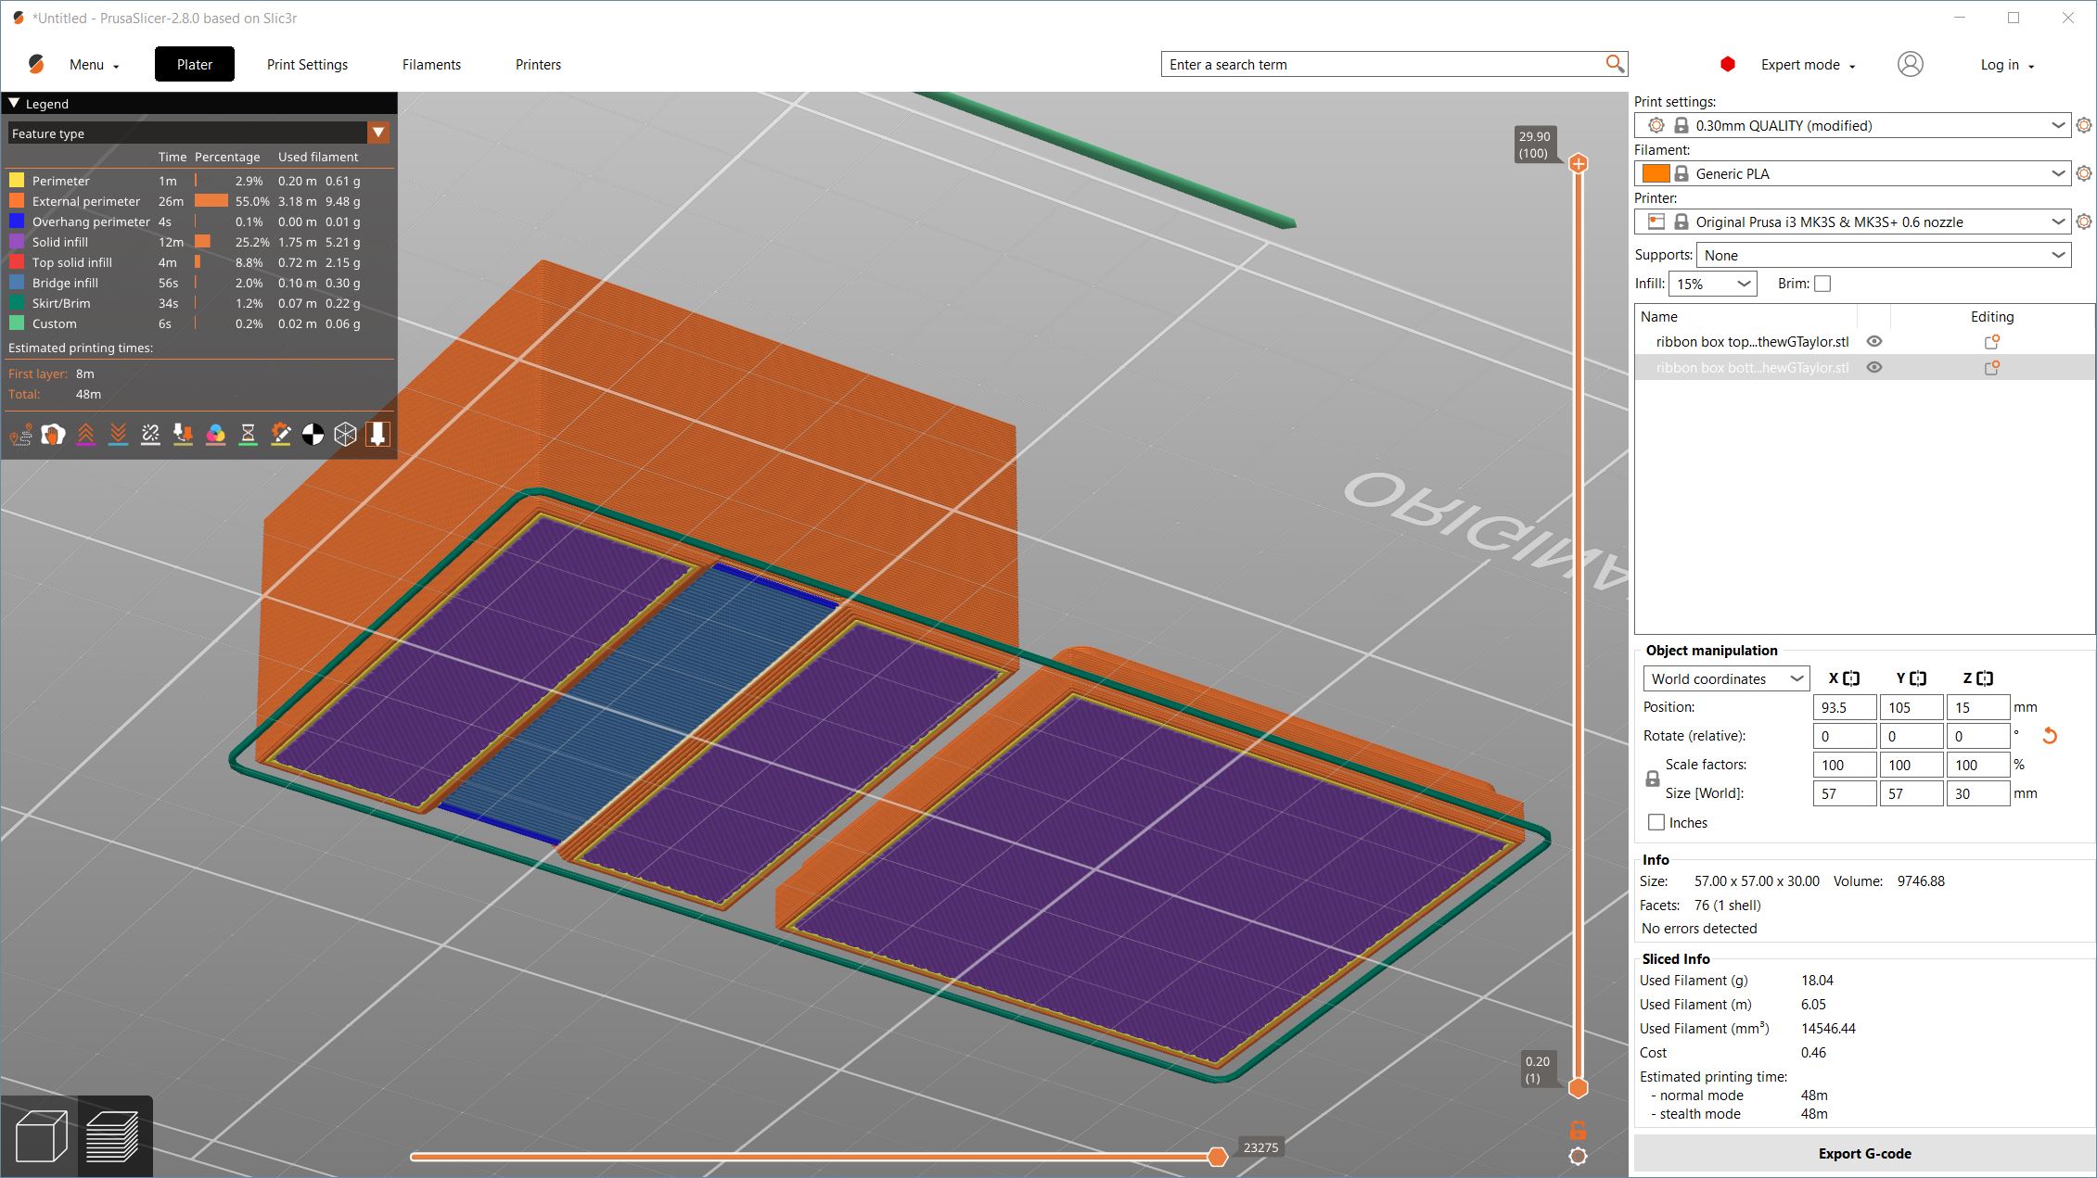Toggle tool marker nozzle arrow icon

click(377, 434)
